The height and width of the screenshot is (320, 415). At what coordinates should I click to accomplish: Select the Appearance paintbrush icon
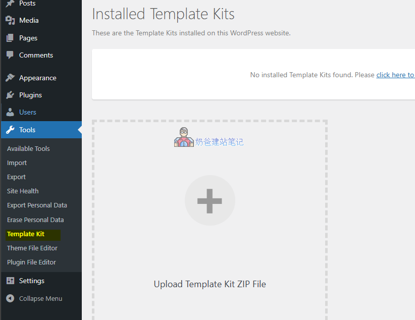tap(11, 78)
